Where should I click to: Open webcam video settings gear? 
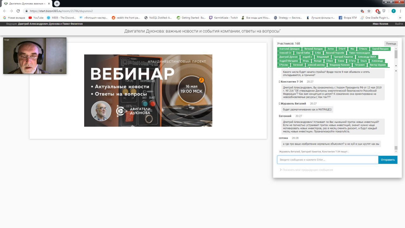[x=61, y=70]
